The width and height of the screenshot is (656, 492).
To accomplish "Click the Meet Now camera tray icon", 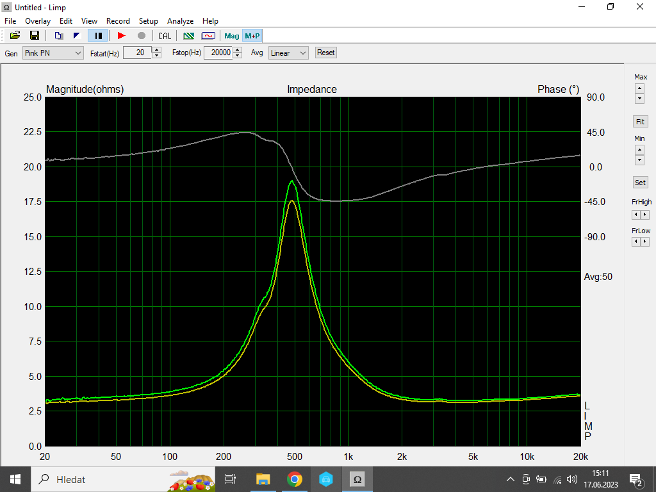I will 526,479.
